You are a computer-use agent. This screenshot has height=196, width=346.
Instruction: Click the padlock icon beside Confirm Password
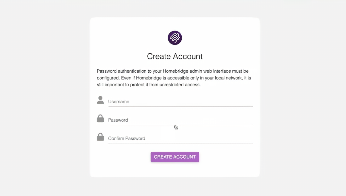[100, 137]
